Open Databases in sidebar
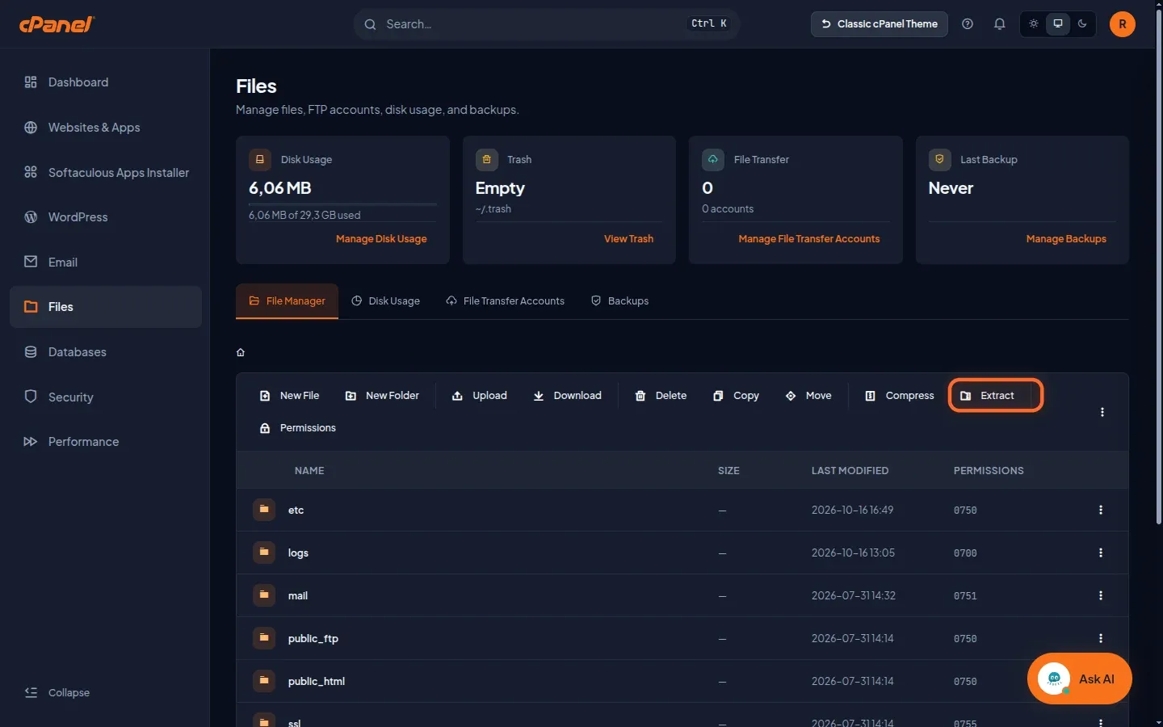The width and height of the screenshot is (1163, 727). pyautogui.click(x=106, y=352)
